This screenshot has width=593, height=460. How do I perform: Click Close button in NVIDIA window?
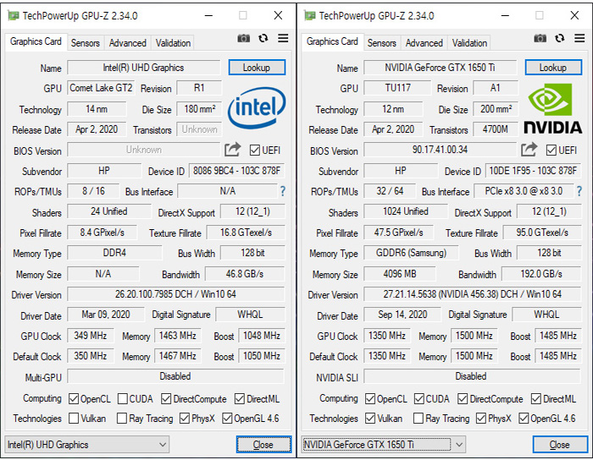tap(560, 445)
